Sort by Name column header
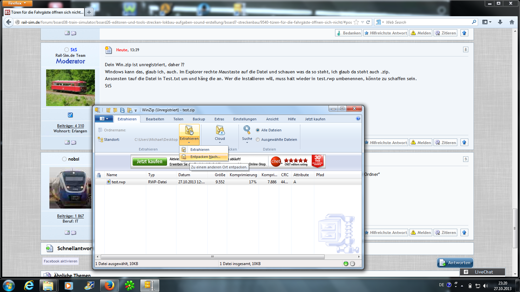This screenshot has height=292, width=520. 125,175
